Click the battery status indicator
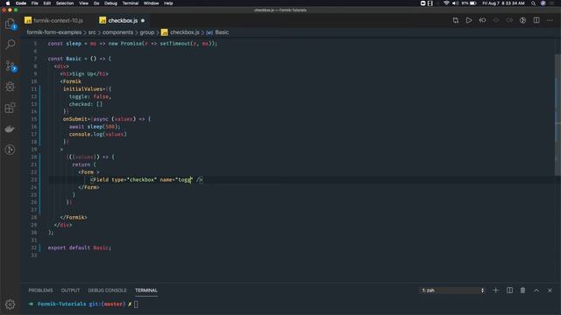561x315 pixels. click(473, 3)
